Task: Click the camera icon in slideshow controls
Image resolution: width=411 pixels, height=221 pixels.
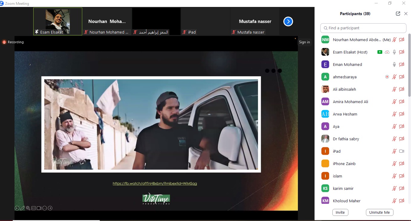Action: [x=39, y=208]
